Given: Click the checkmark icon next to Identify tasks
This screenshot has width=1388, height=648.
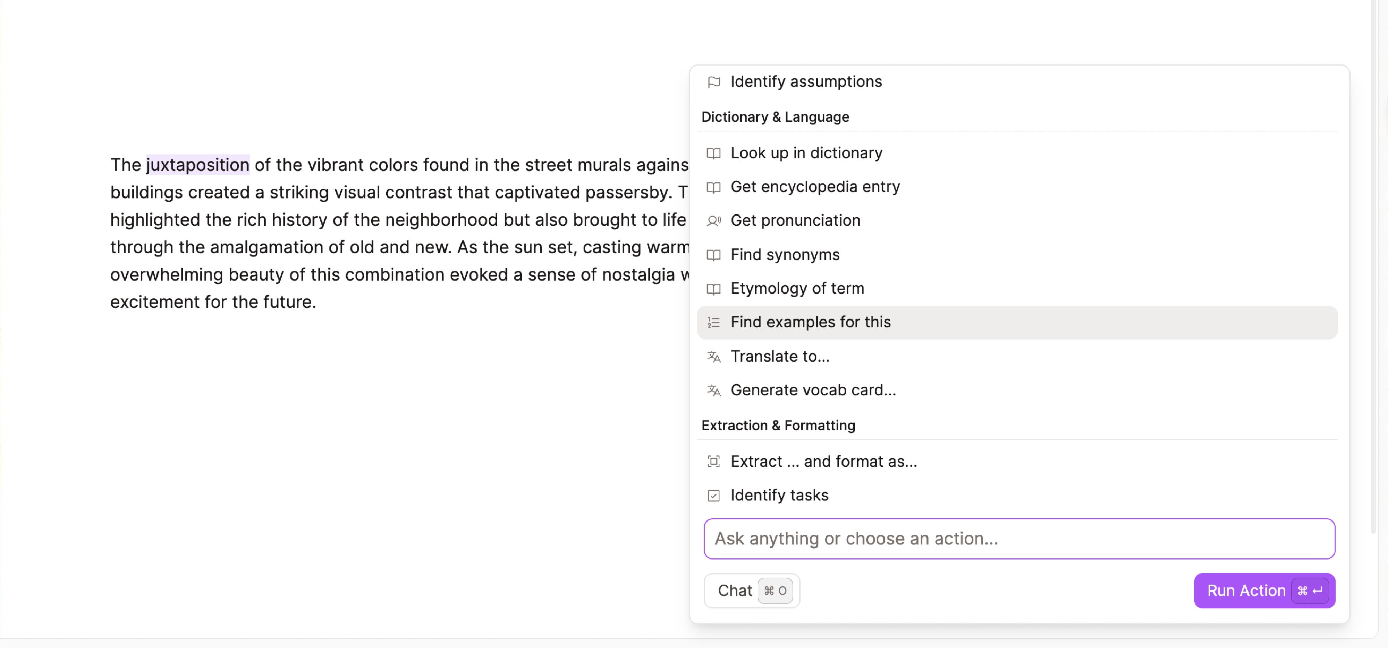Looking at the screenshot, I should click(x=713, y=495).
